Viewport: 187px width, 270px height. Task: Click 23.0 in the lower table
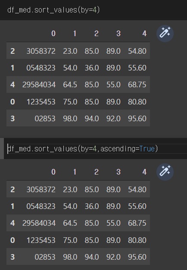pos(70,190)
